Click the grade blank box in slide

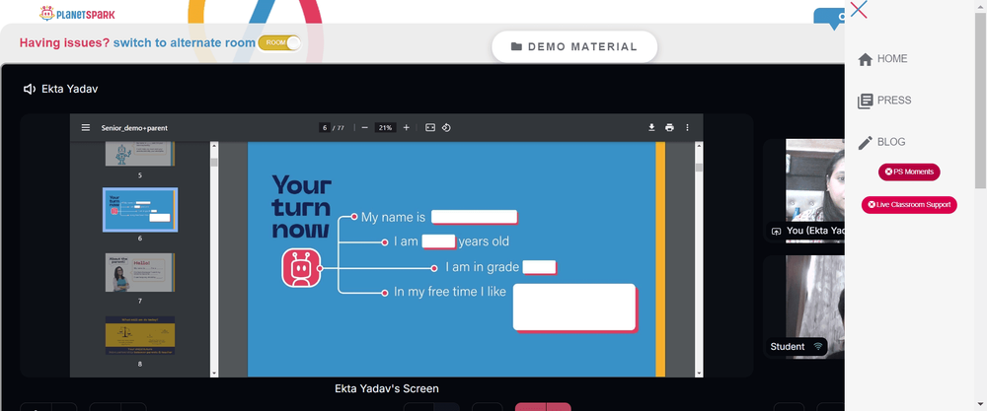click(x=540, y=267)
